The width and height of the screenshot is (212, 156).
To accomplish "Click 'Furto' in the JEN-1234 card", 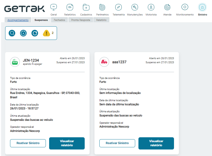I will (x=13, y=82).
